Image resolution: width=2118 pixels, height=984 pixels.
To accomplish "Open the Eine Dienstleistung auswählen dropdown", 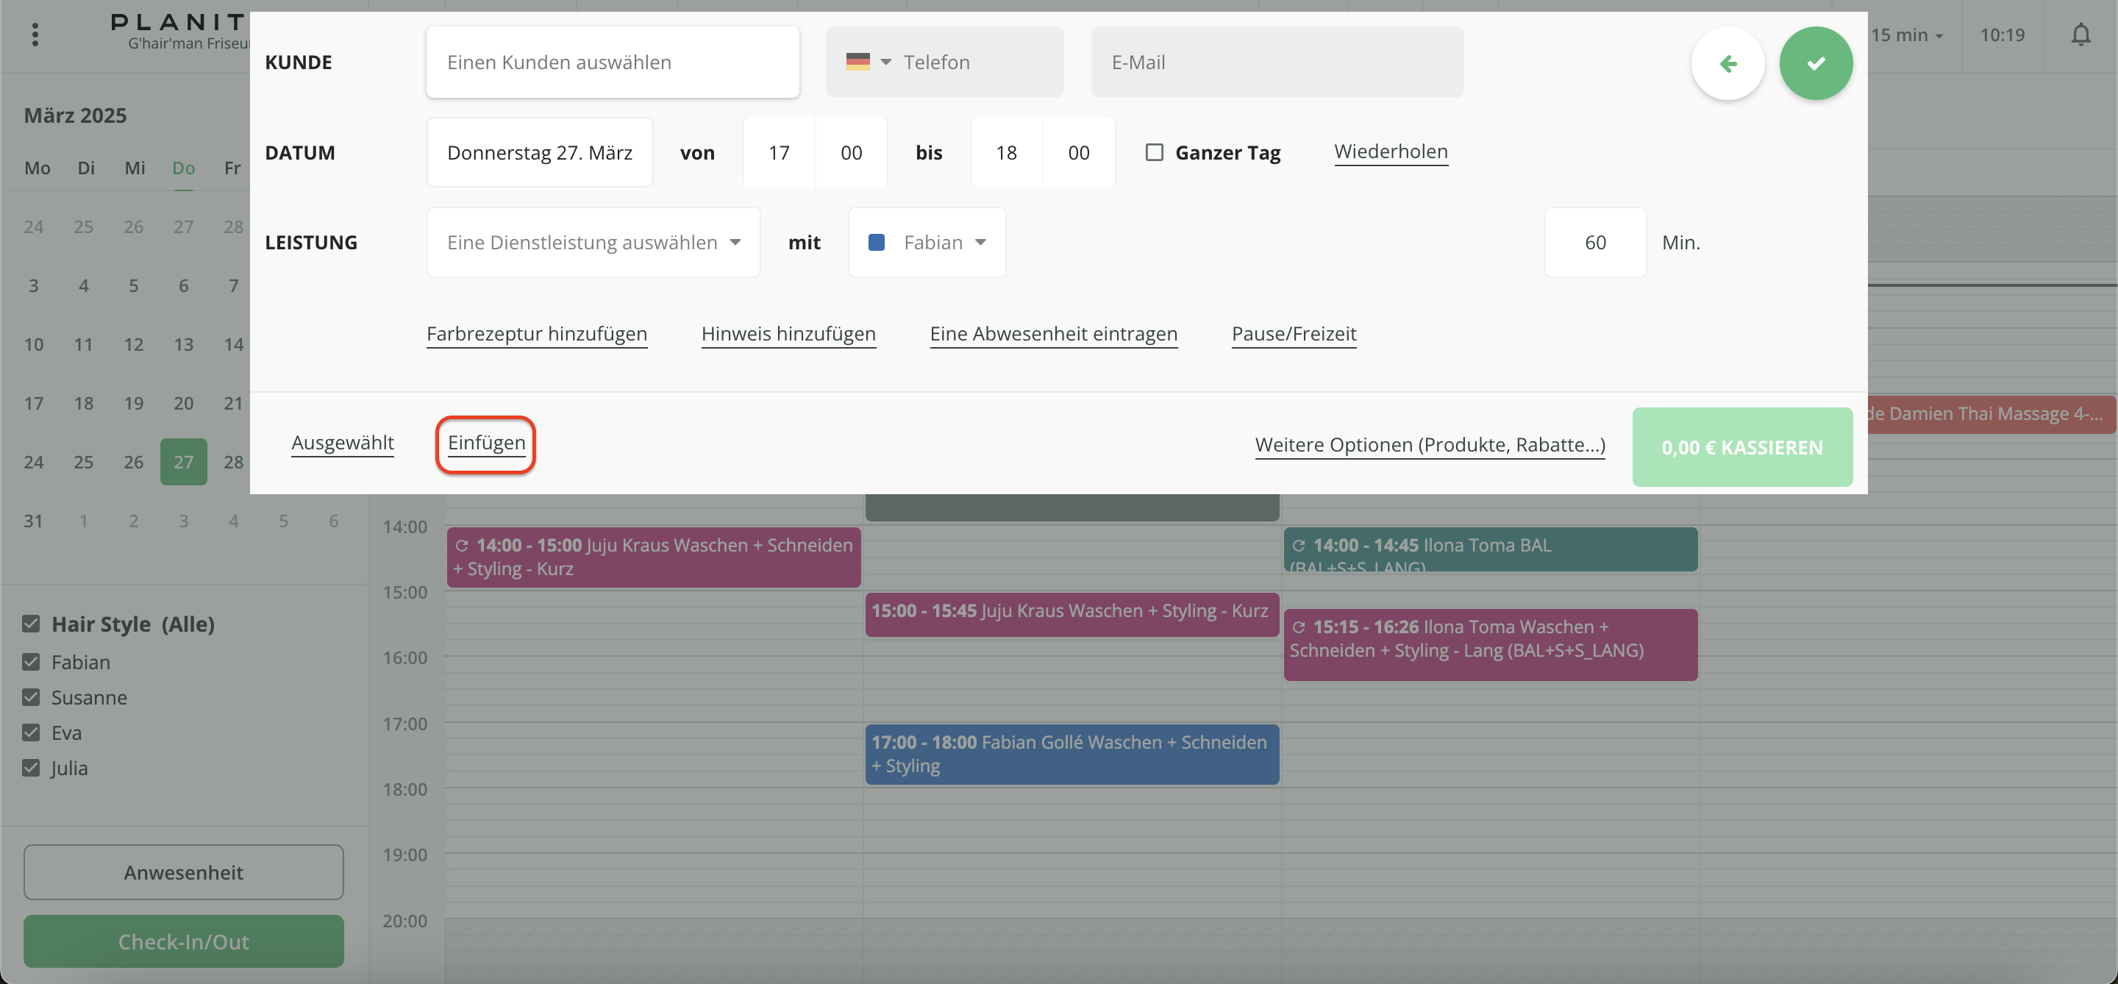I will tap(593, 243).
